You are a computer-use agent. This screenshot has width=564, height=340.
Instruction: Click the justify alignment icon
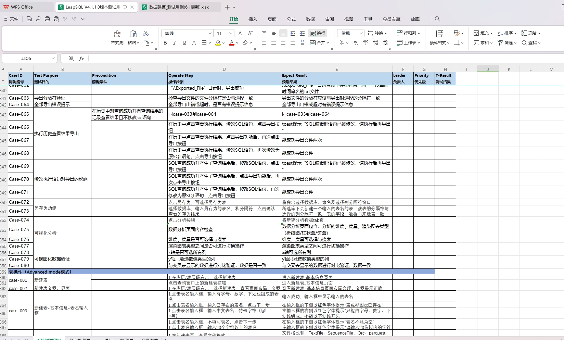(293, 43)
